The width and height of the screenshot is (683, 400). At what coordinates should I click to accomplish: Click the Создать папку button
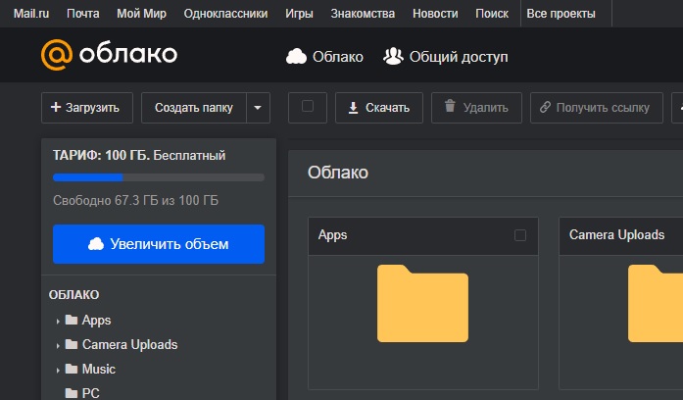pos(194,108)
